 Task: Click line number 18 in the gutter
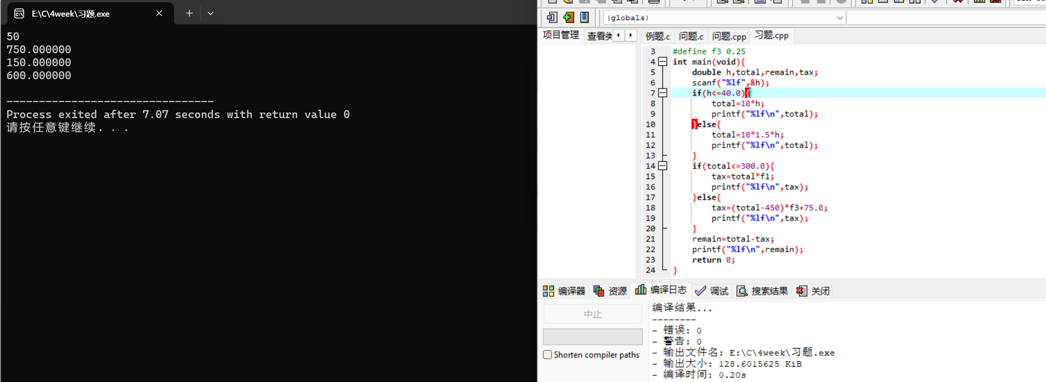pos(650,207)
